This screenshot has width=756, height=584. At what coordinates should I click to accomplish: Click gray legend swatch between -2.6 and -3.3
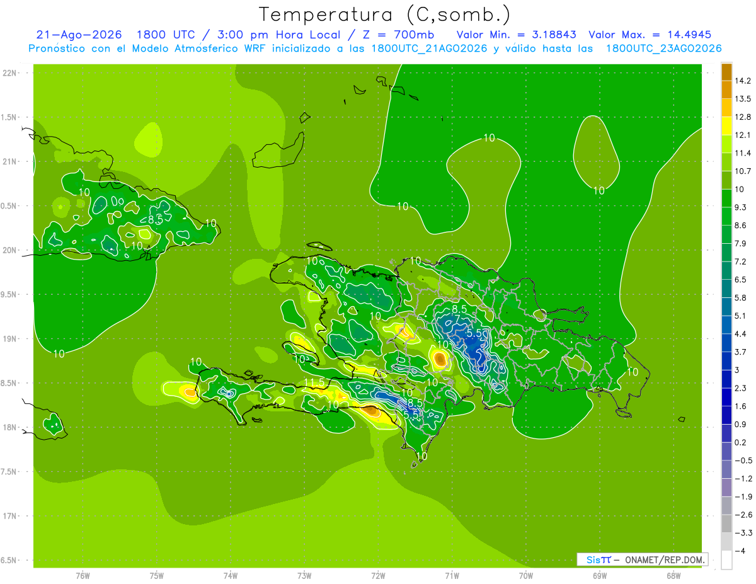pos(726,524)
